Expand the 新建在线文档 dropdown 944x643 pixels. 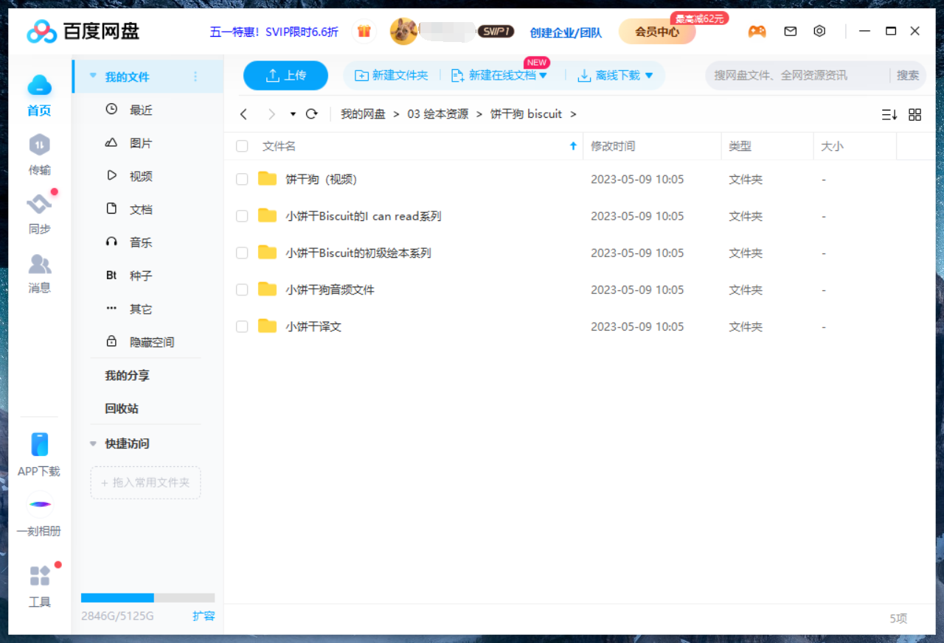542,75
